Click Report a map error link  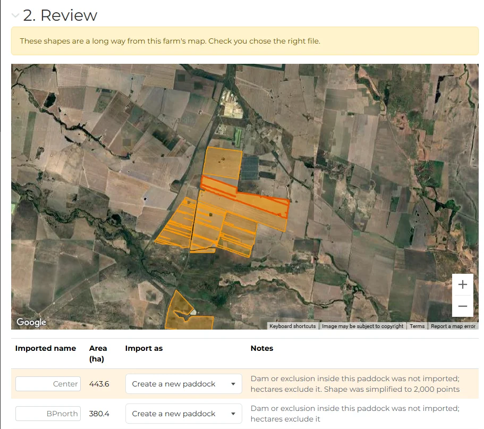pyautogui.click(x=453, y=326)
